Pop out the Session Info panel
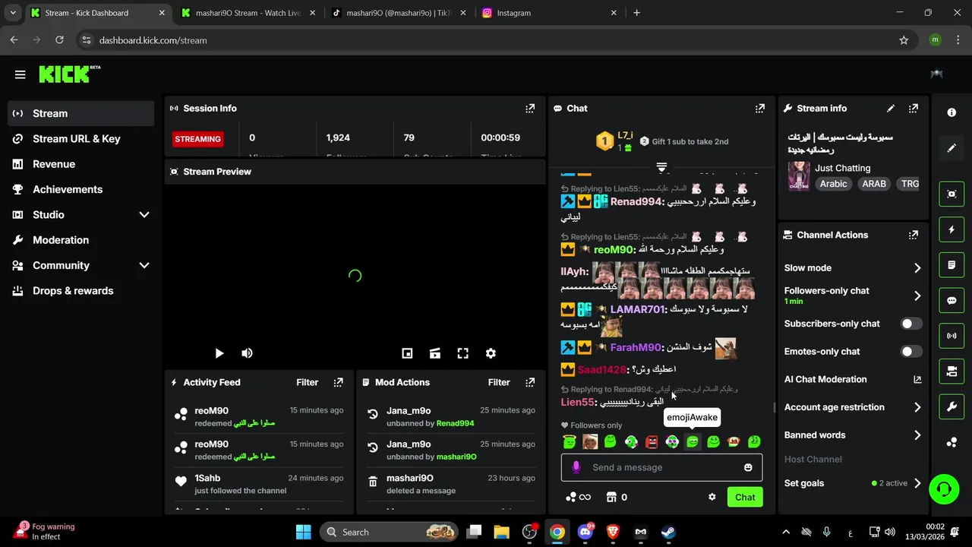 coord(530,109)
